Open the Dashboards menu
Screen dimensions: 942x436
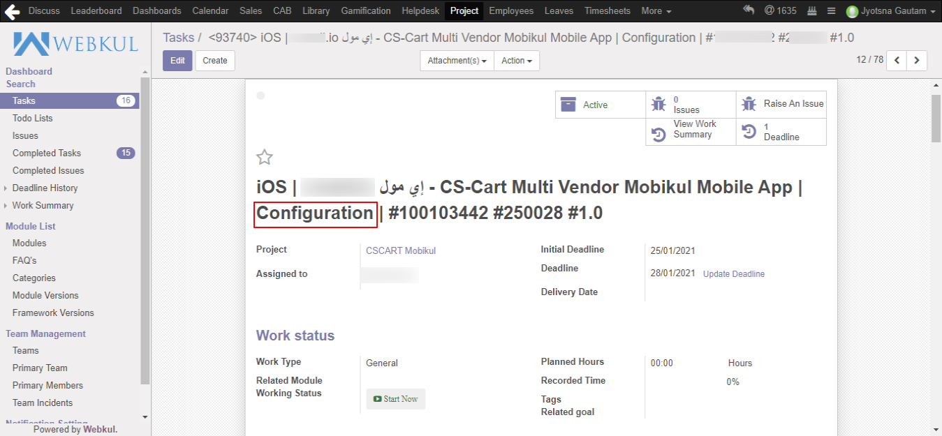tap(156, 10)
